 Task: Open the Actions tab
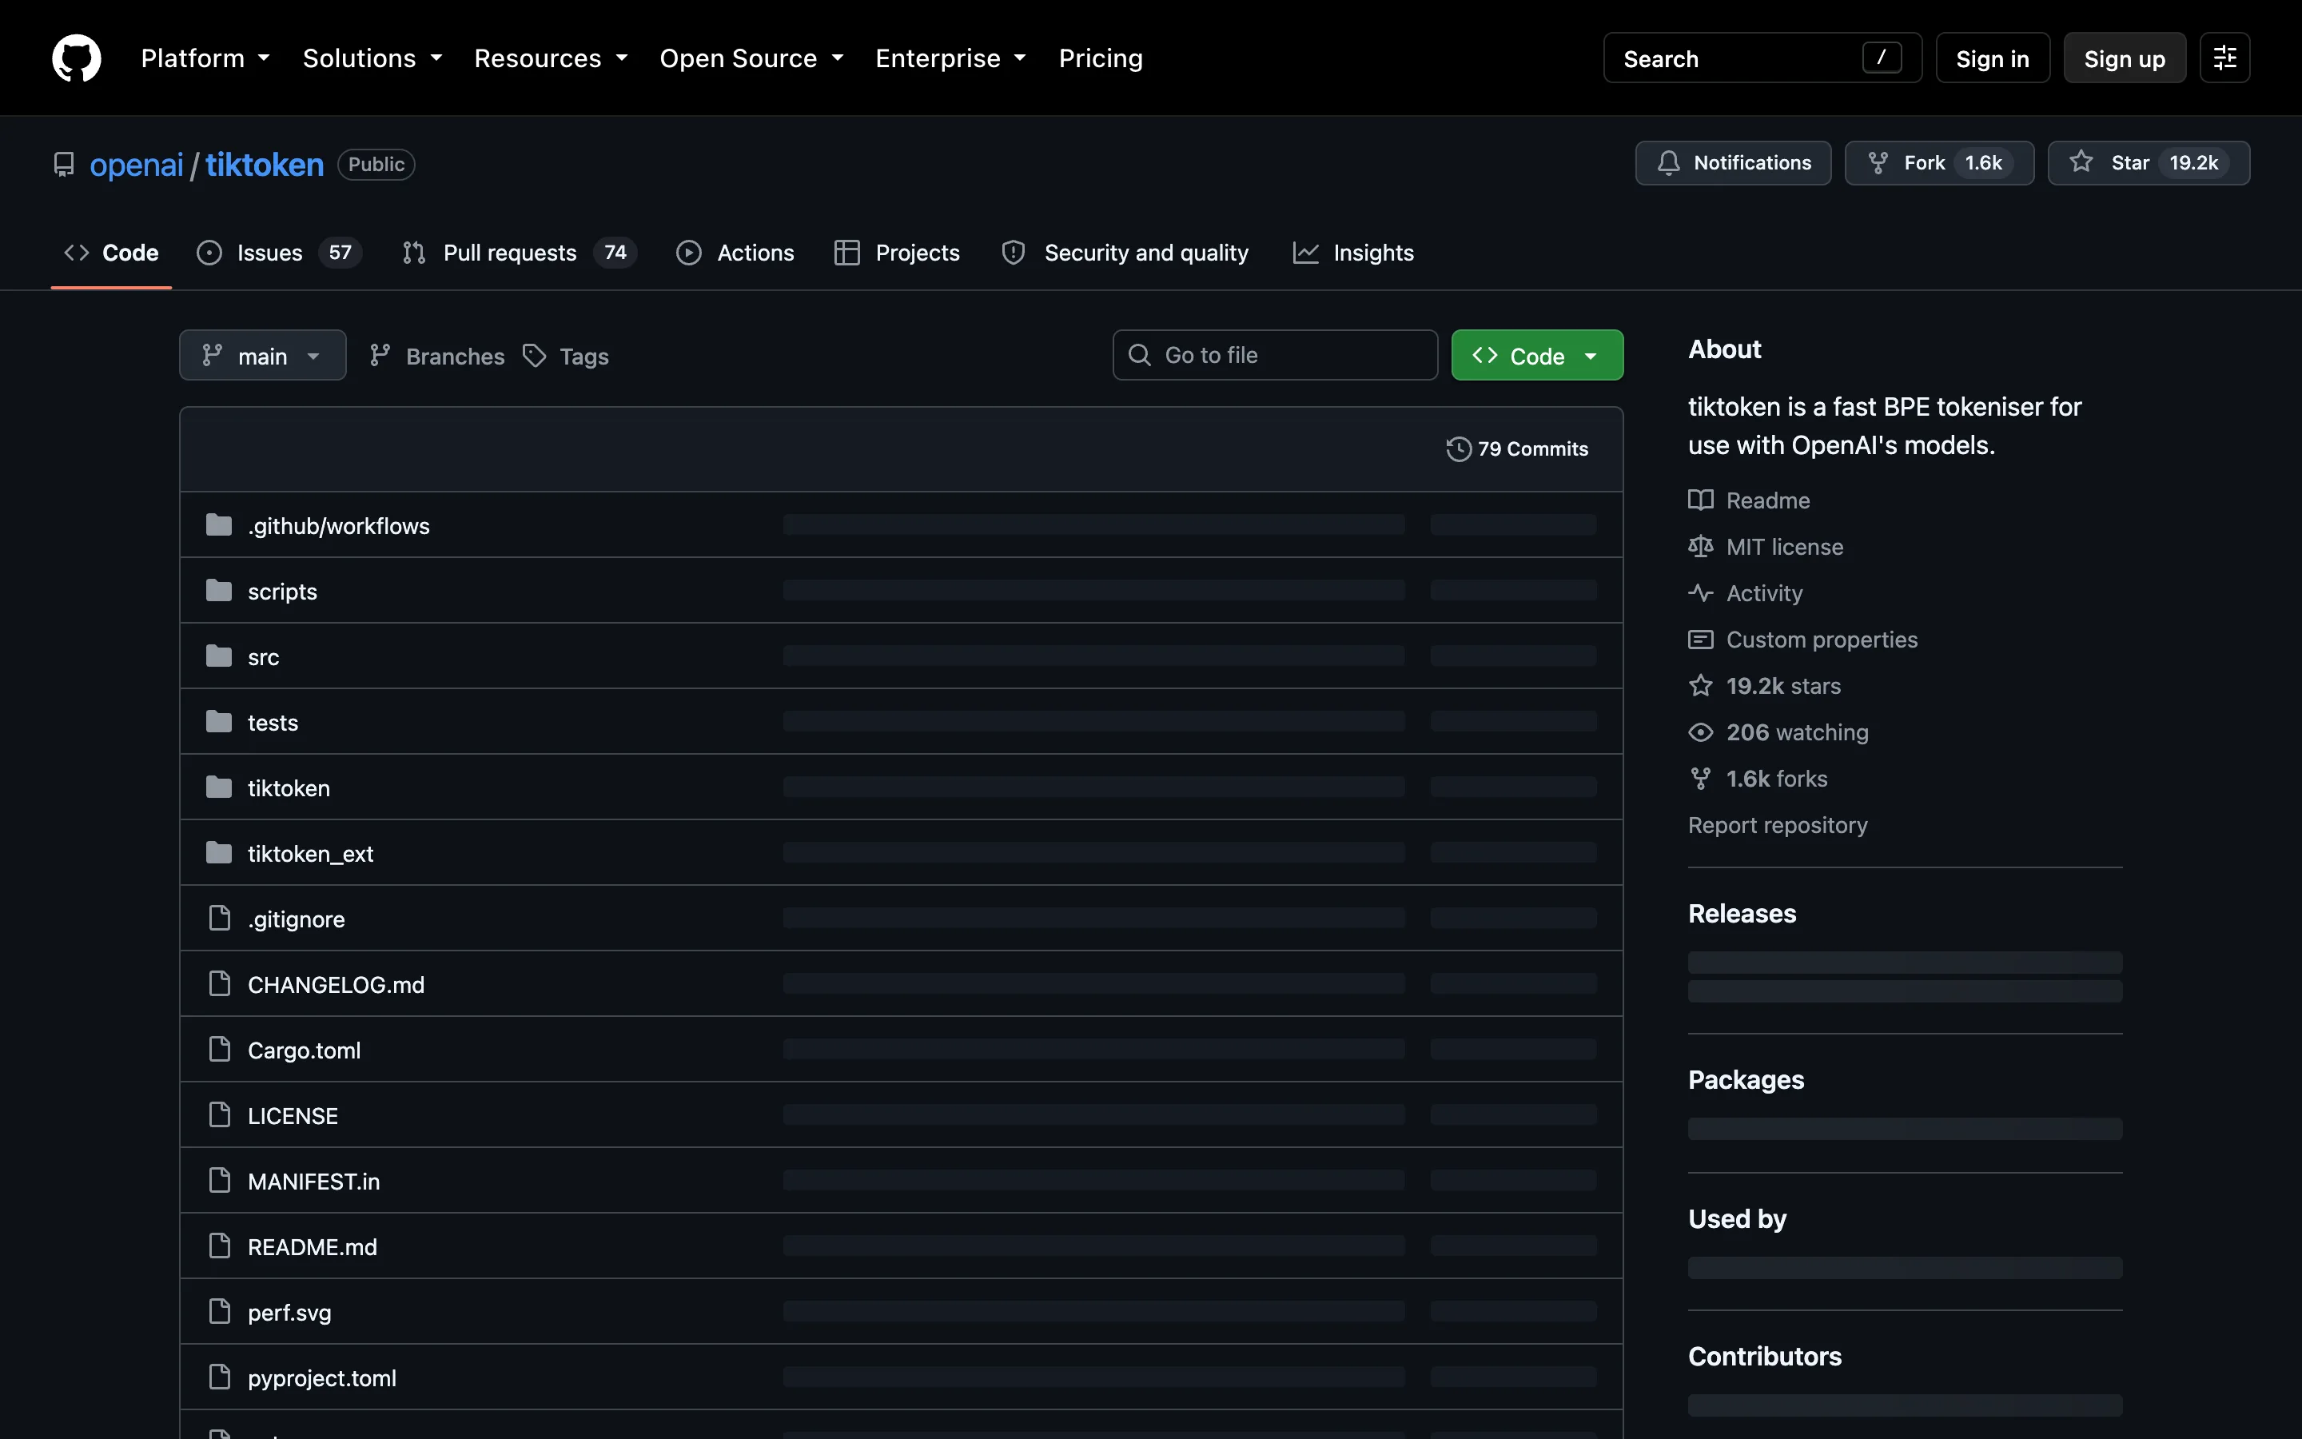coord(735,253)
